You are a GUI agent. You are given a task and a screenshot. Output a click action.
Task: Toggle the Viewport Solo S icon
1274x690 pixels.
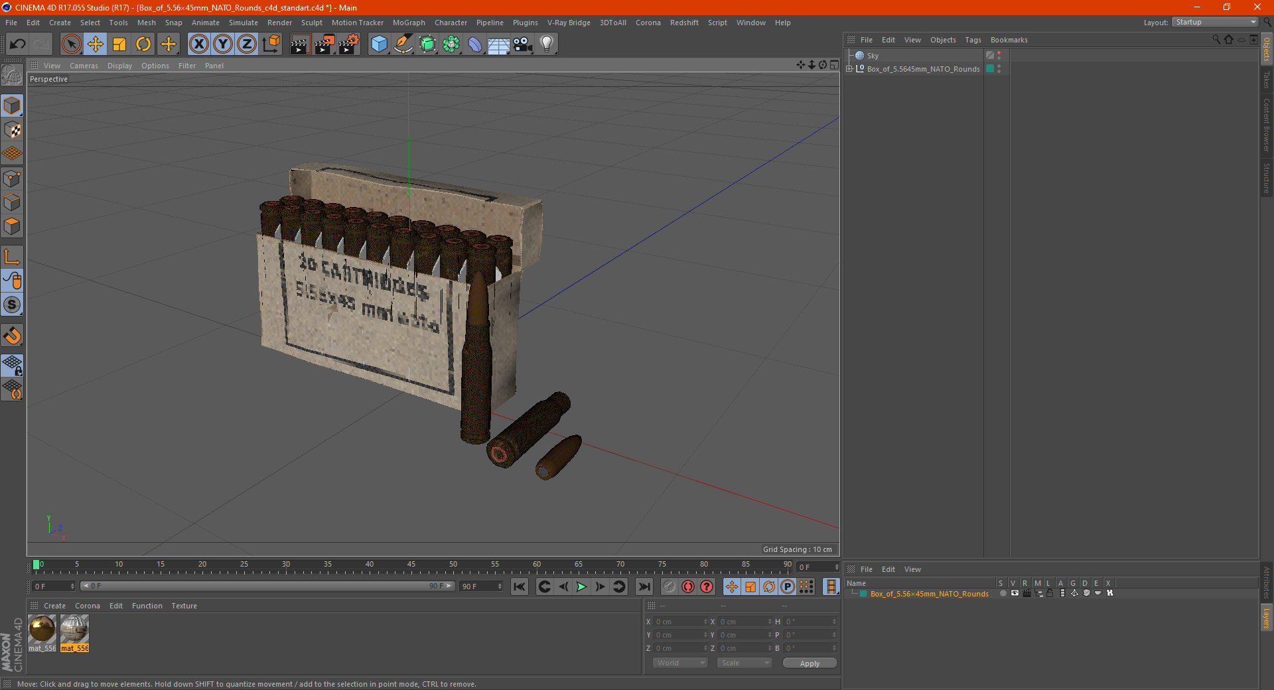12,305
